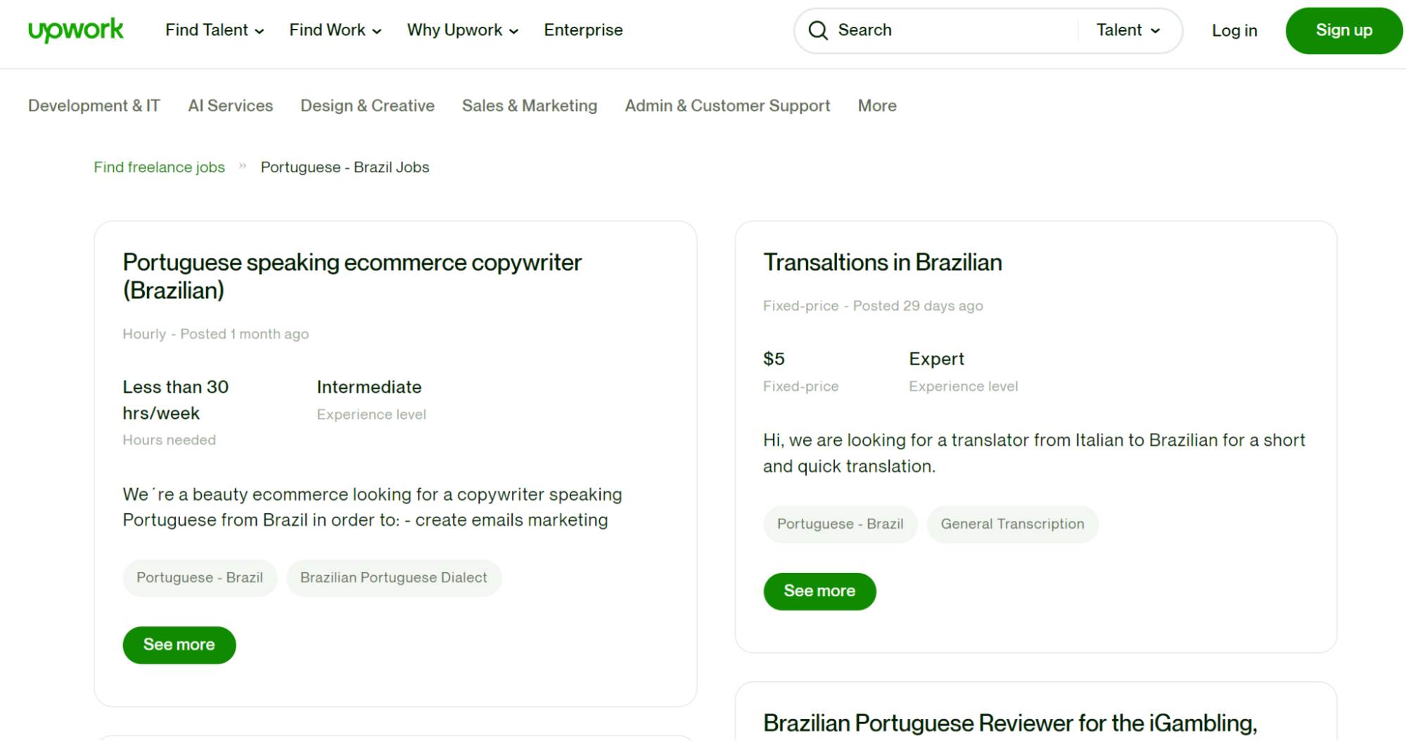Click the Log in link
Image resolution: width=1406 pixels, height=741 pixels.
click(1233, 31)
